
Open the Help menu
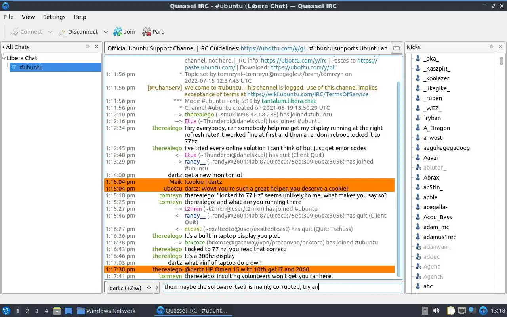[x=80, y=17]
